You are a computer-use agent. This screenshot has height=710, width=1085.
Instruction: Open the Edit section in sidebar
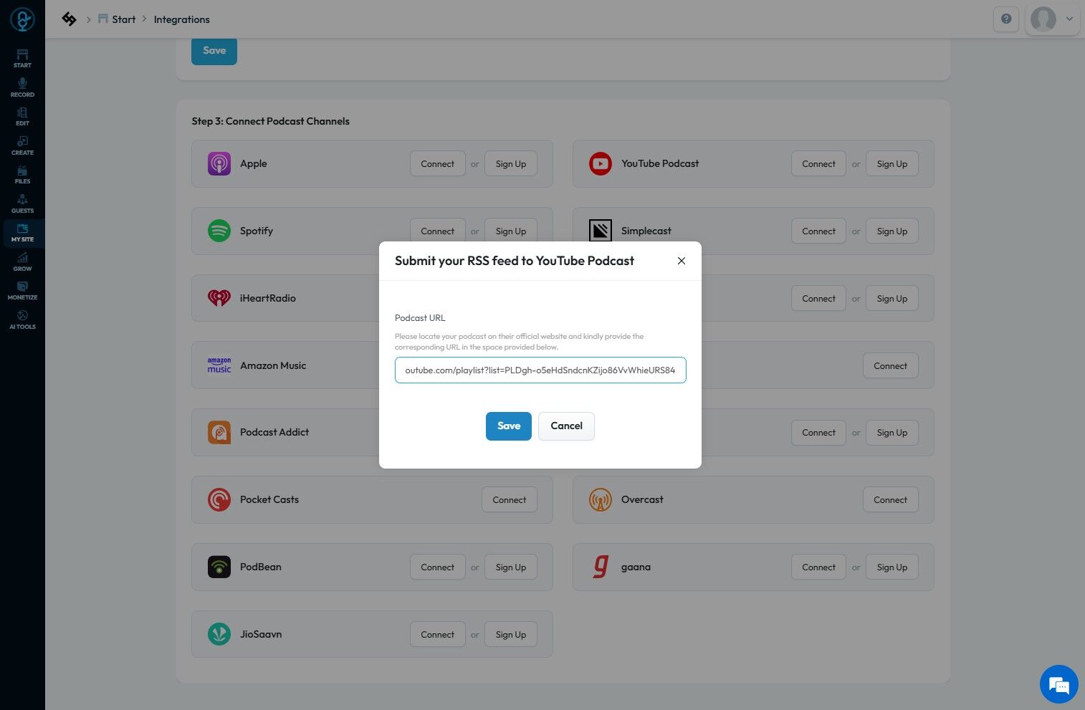[22, 116]
